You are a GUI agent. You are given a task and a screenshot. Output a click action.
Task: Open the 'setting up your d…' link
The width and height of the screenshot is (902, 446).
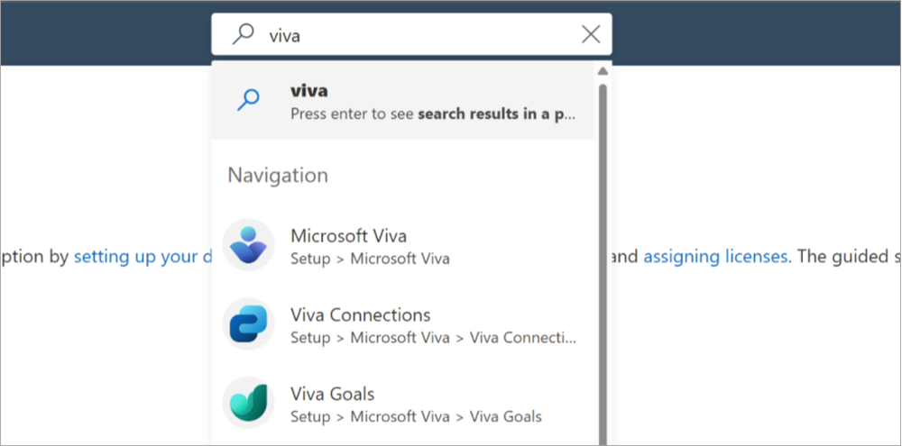tap(143, 256)
